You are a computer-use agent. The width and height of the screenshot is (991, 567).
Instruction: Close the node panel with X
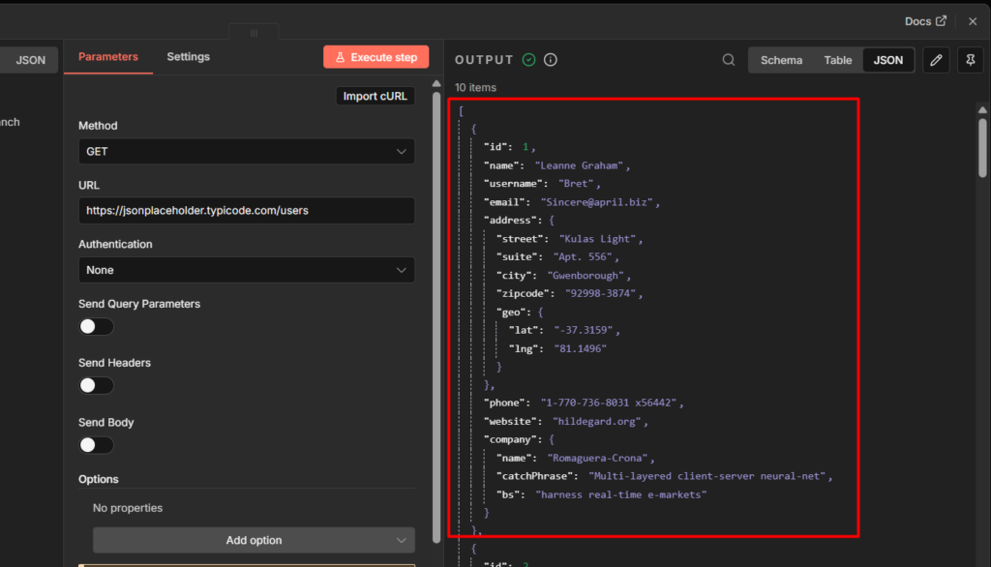pos(973,21)
